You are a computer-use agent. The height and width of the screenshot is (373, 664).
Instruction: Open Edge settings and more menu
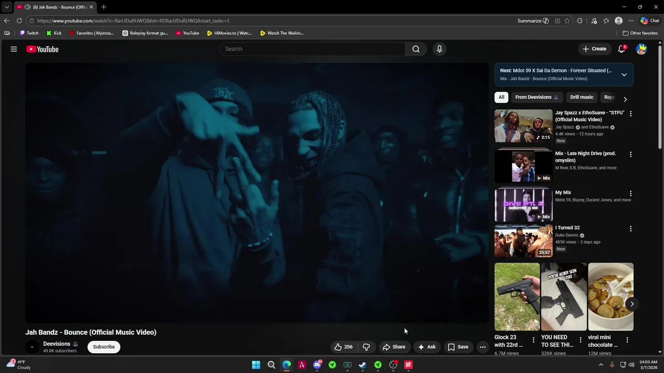631,21
